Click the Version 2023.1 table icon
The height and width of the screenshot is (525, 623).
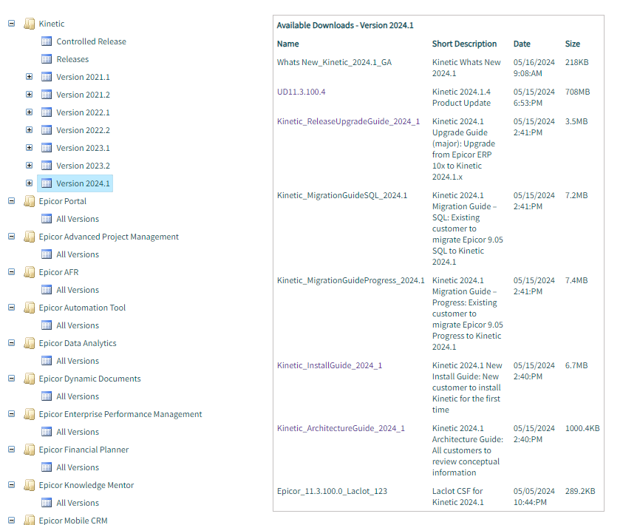(47, 148)
